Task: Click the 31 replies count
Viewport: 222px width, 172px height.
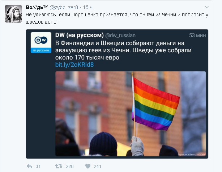Action: coord(38,166)
